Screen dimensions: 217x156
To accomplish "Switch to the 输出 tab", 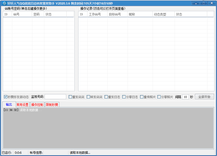I will [x=9, y=104].
